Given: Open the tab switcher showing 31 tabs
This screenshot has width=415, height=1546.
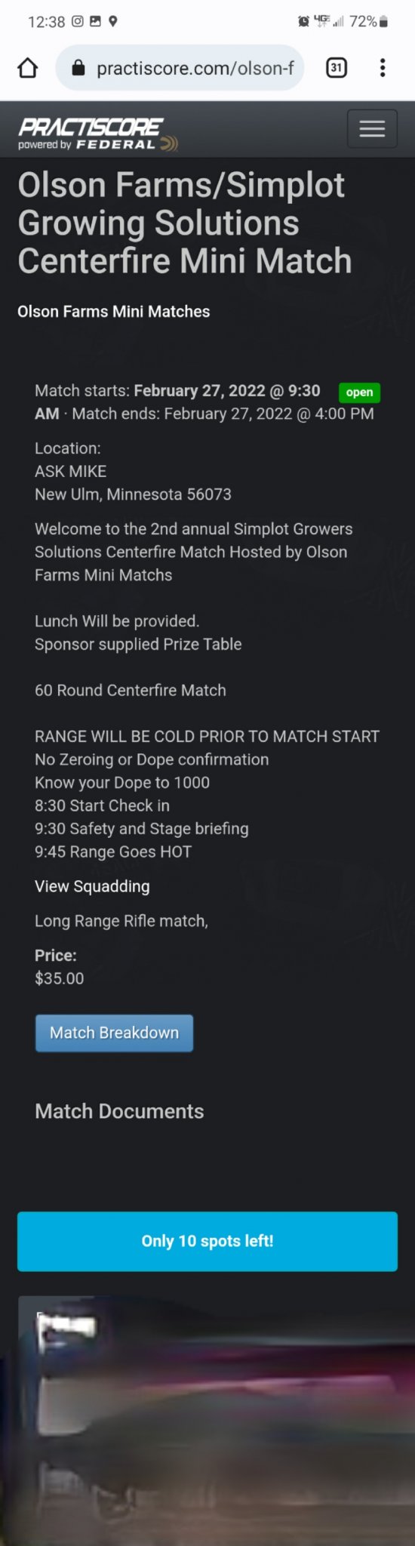Looking at the screenshot, I should tap(337, 68).
